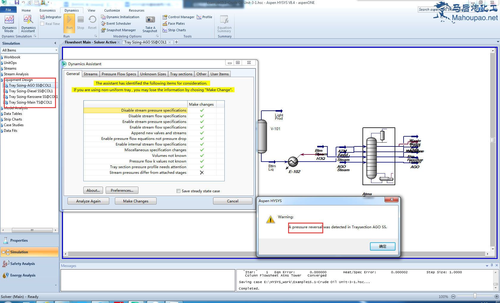Click the Make Changes button
Viewport: 500px width, 303px height.
(135, 201)
